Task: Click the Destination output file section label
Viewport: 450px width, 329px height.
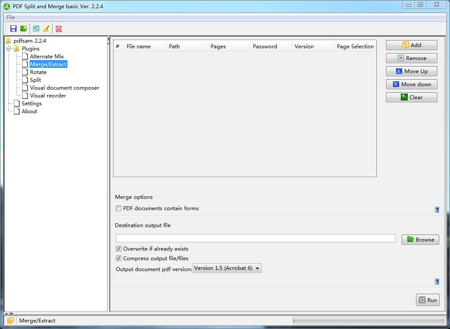Action: pyautogui.click(x=143, y=225)
